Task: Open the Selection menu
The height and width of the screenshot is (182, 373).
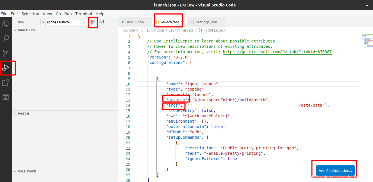Action: tap(30, 14)
